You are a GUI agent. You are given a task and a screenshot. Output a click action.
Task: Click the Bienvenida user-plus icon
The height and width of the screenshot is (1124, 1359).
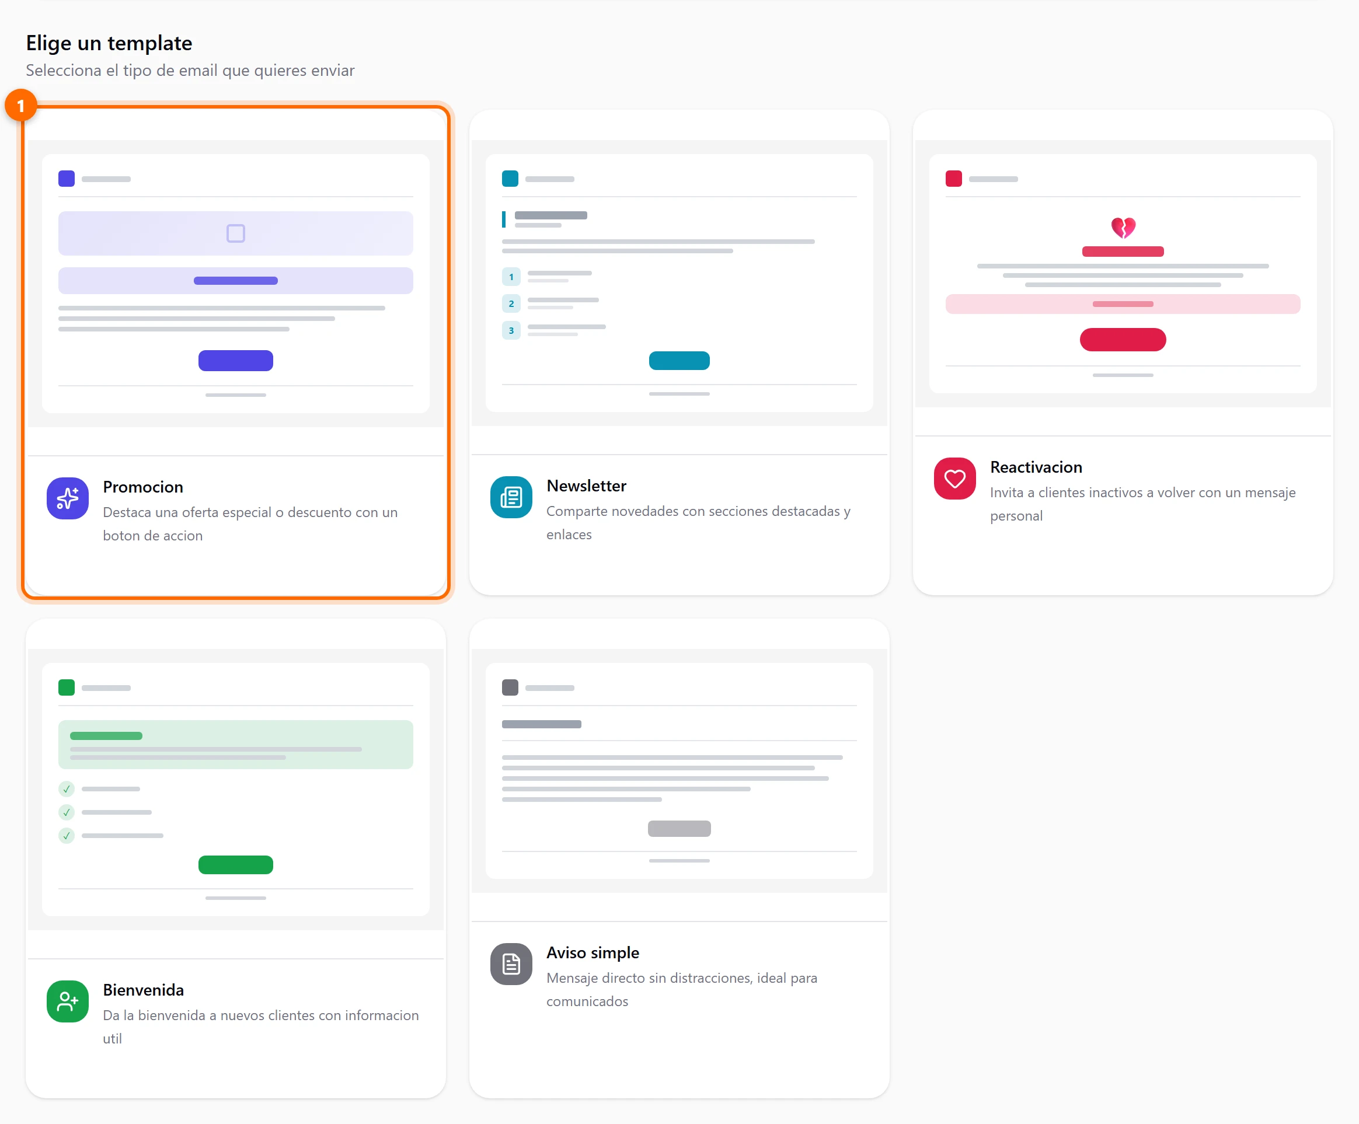coord(67,1001)
